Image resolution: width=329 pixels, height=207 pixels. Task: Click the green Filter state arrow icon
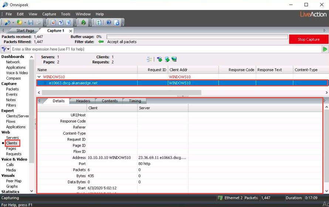coord(101,42)
